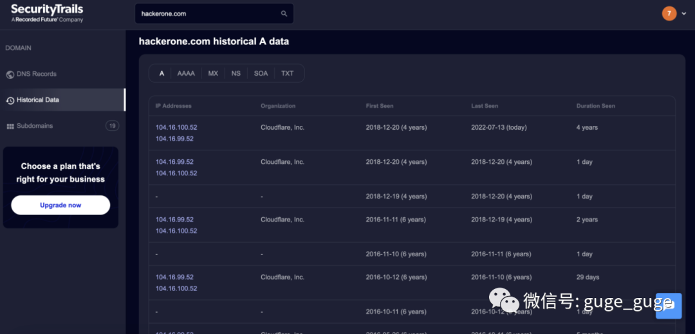Click first seen 2016-10-11 (6 years)
The image size is (695, 334).
point(396,312)
